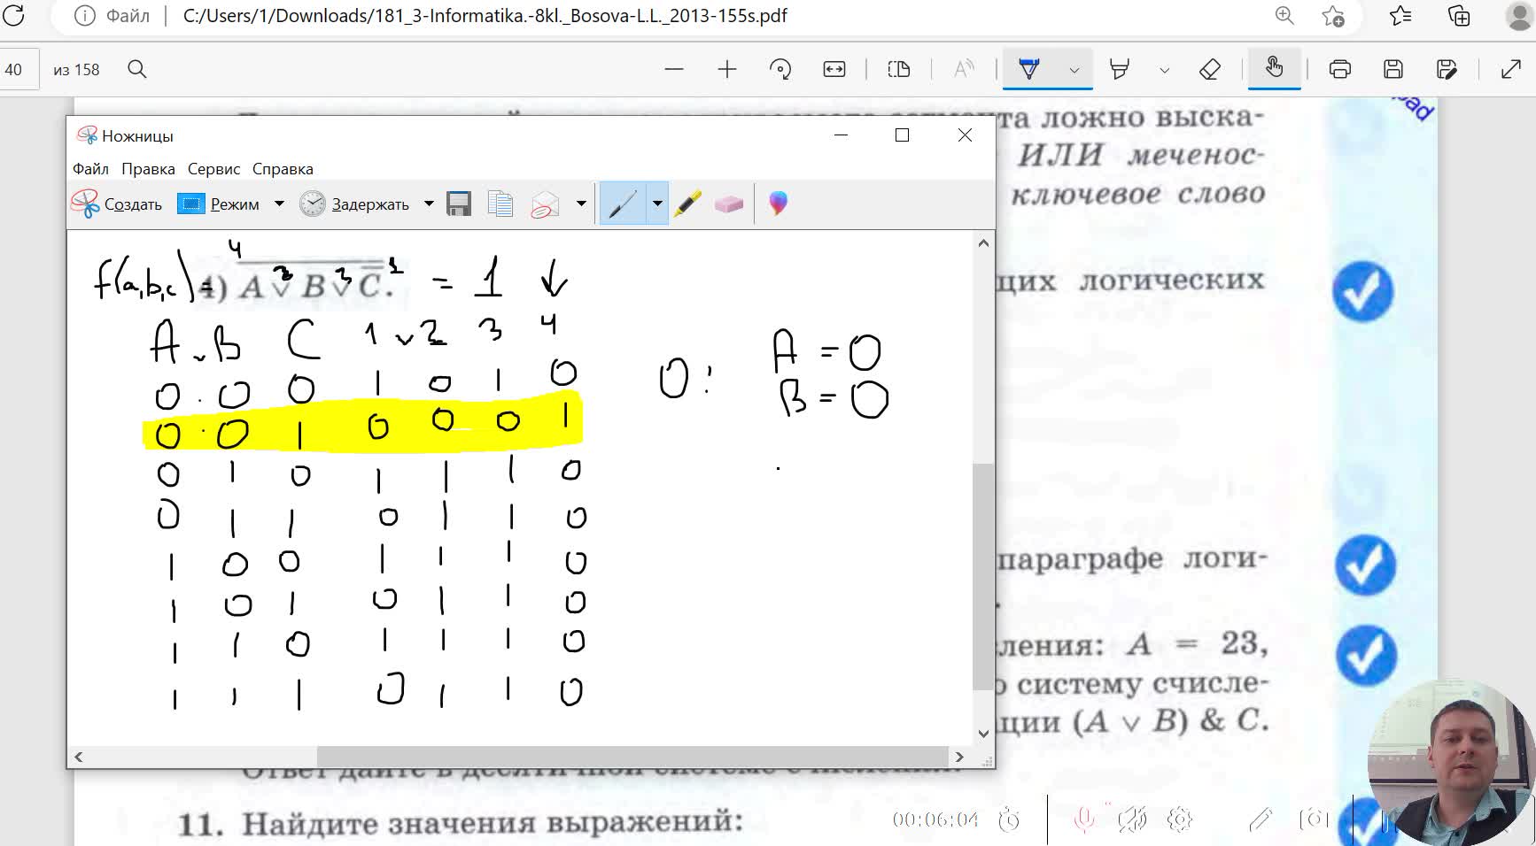The height and width of the screenshot is (846, 1536).
Task: Click the Ножницы horizontal scrollbar left arrow
Action: tap(79, 757)
